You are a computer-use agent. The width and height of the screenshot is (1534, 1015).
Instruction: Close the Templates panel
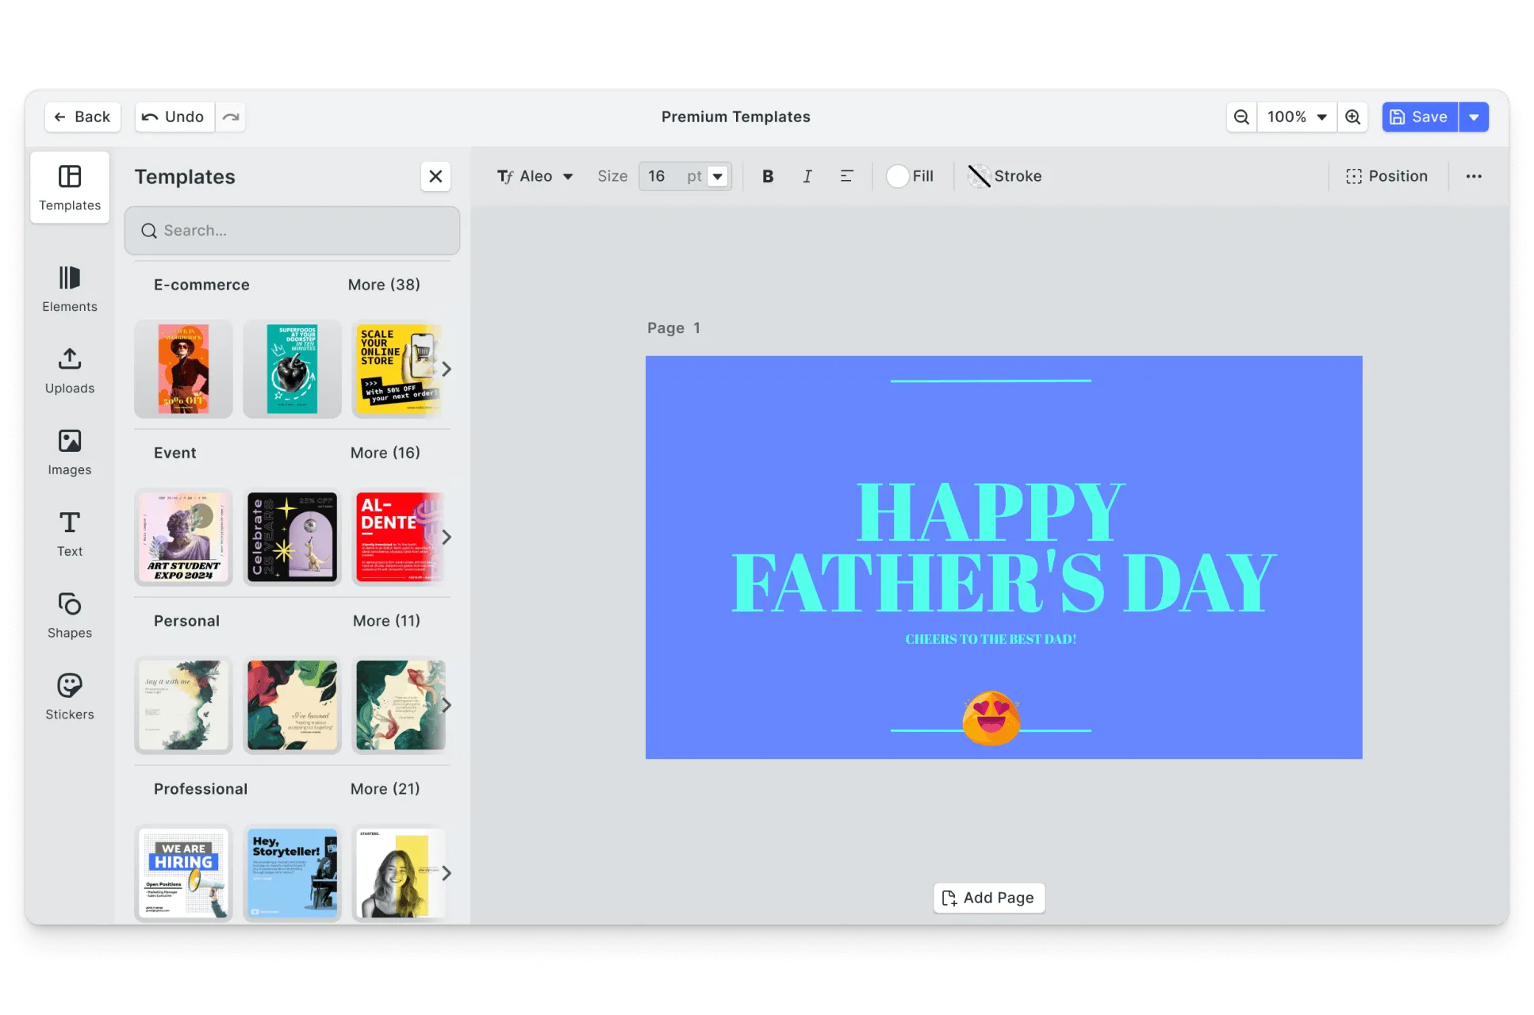point(435,176)
